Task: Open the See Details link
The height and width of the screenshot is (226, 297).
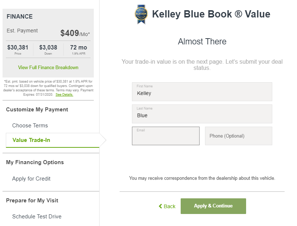Action: 64,95
